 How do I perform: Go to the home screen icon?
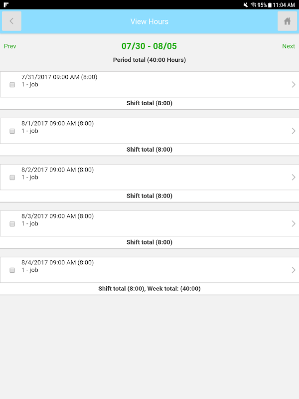287,21
